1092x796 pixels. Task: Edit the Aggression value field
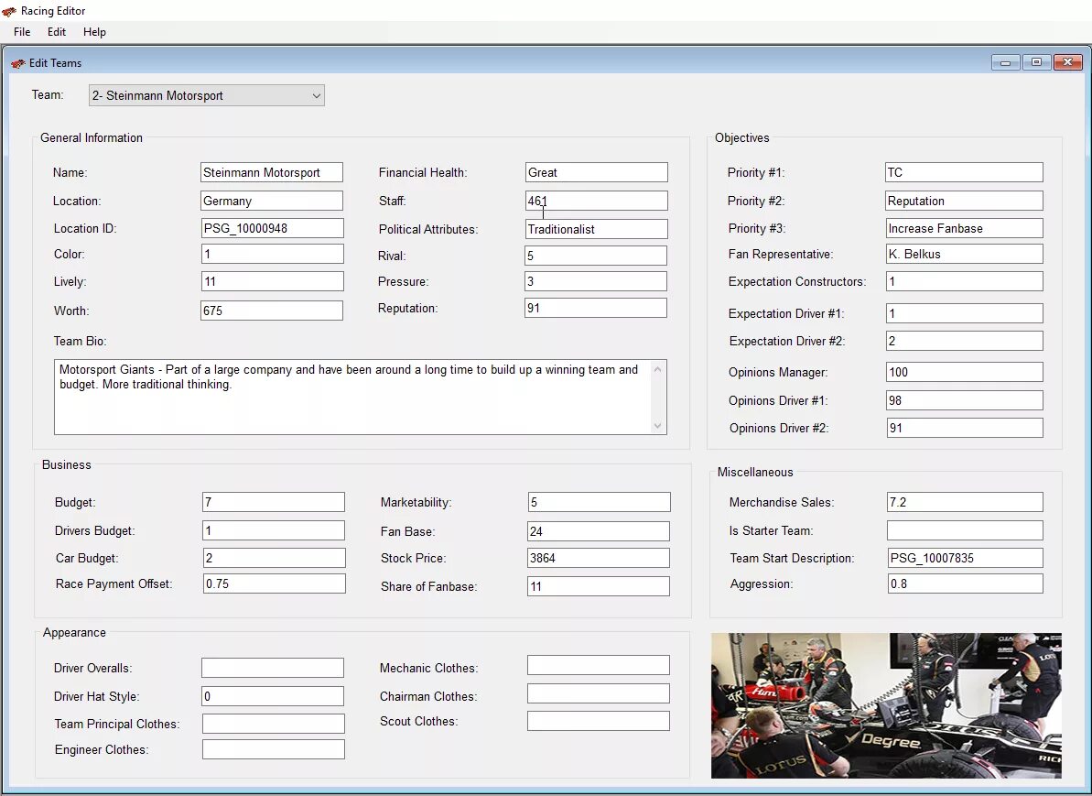[x=964, y=582]
